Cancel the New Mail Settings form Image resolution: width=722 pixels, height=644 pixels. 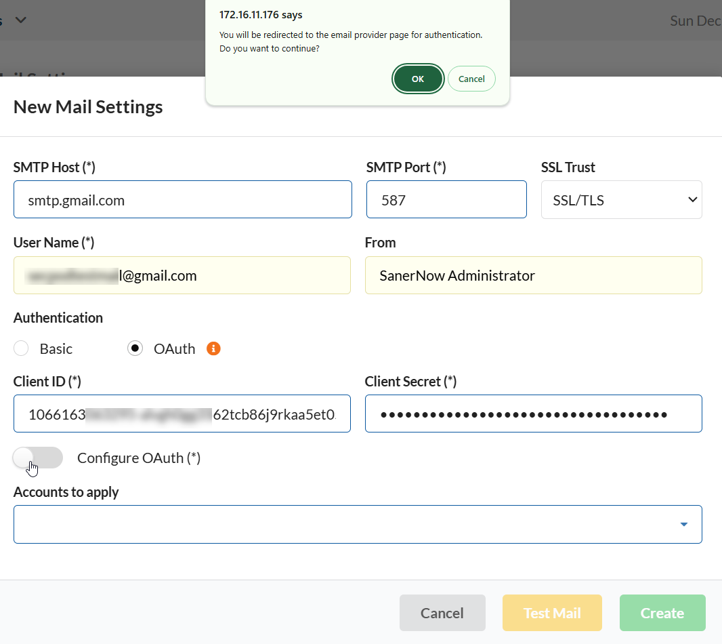[442, 613]
